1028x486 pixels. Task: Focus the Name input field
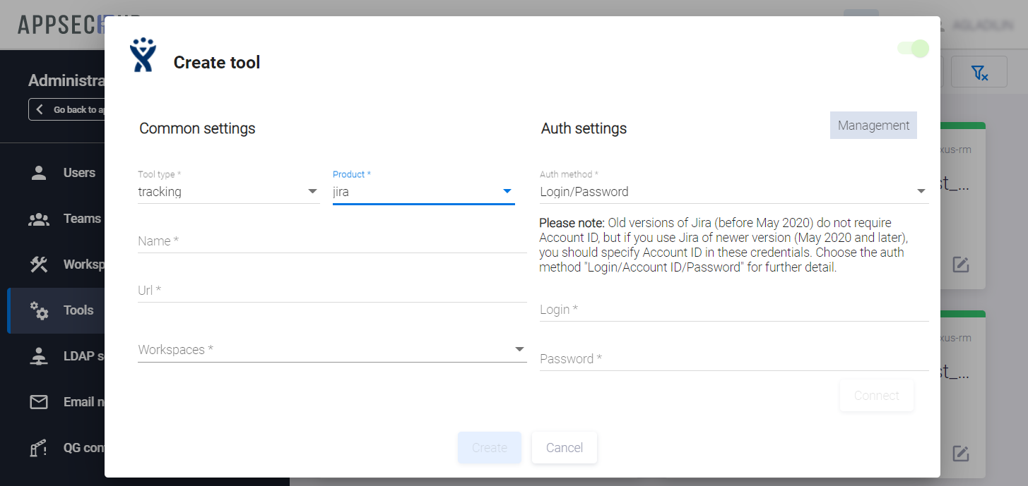[332, 241]
